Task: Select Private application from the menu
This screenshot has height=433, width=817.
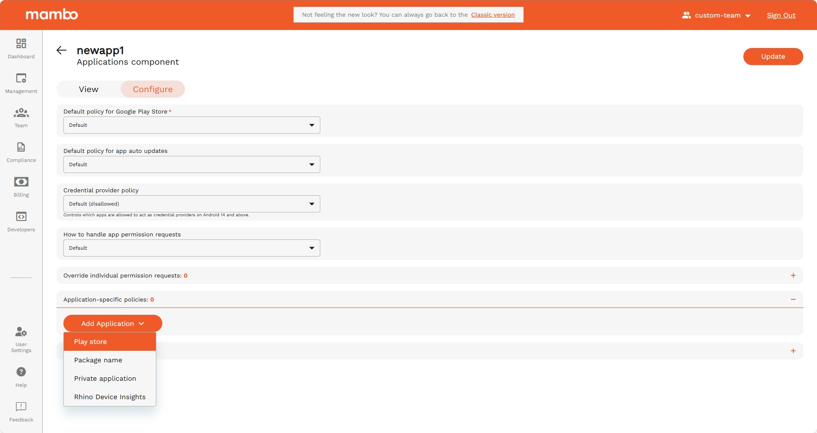Action: [x=105, y=379]
